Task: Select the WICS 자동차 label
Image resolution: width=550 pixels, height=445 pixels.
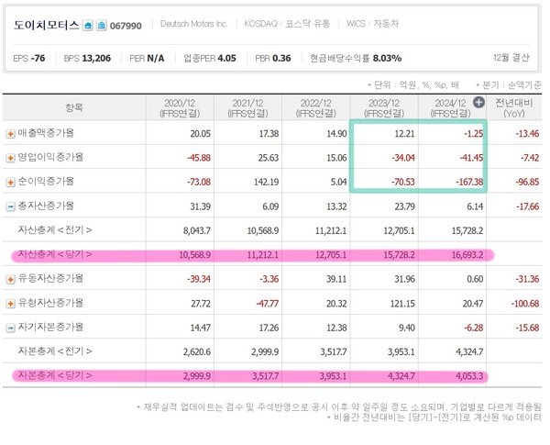Action: pyautogui.click(x=372, y=24)
